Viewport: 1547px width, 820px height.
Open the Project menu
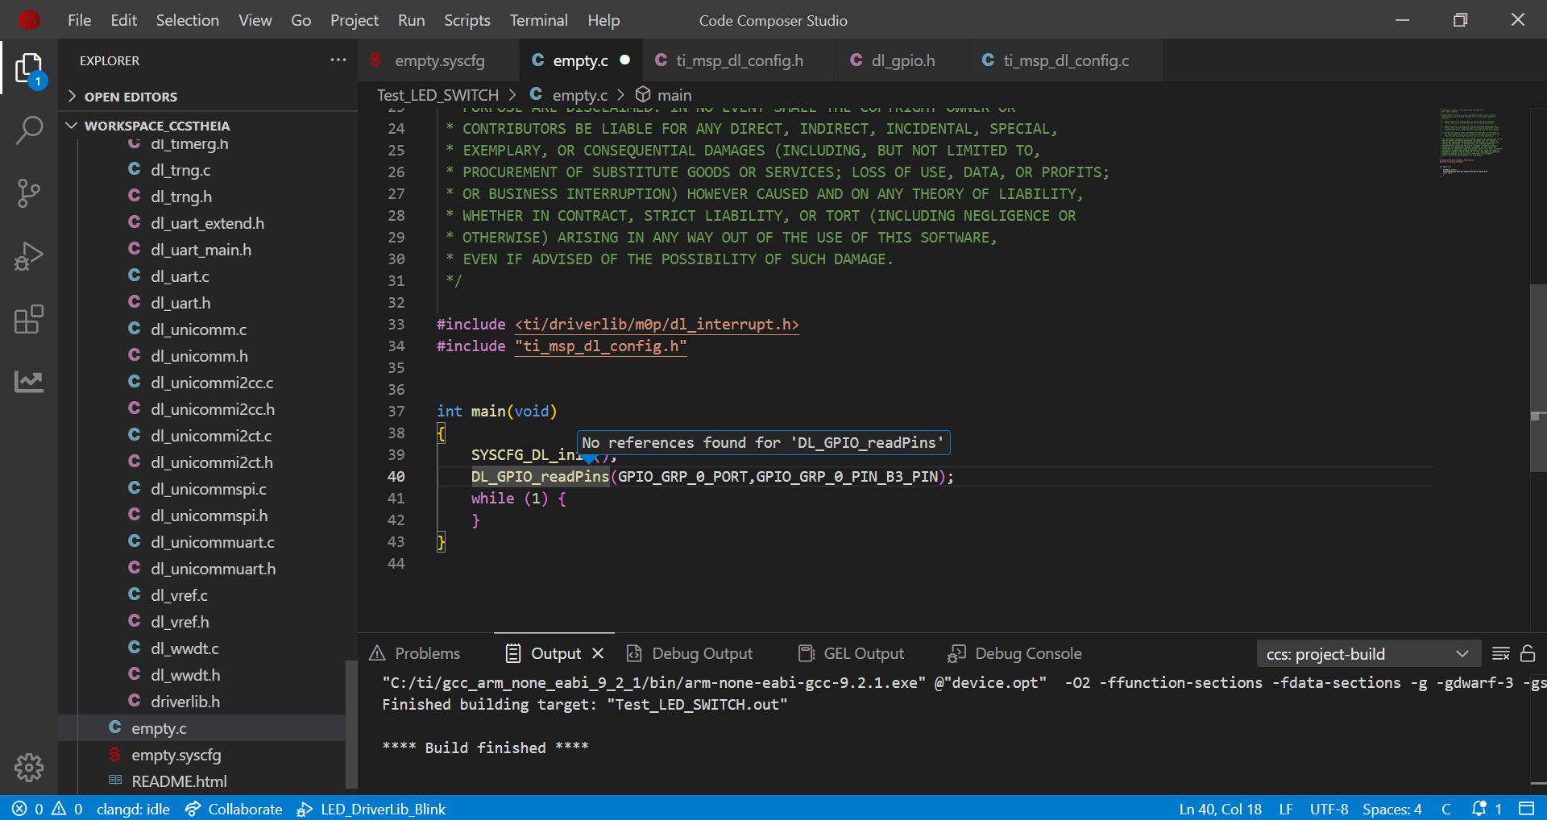pos(355,20)
